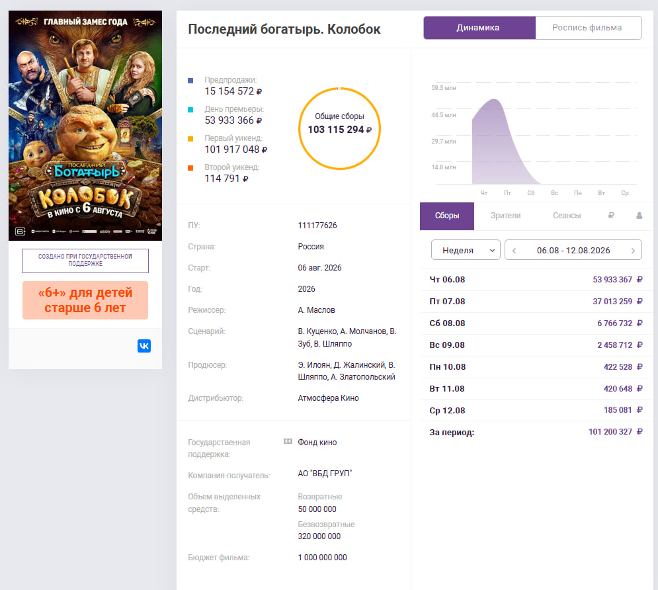Switch to the Динамика view
Viewport: 658px width, 590px height.
tap(479, 28)
